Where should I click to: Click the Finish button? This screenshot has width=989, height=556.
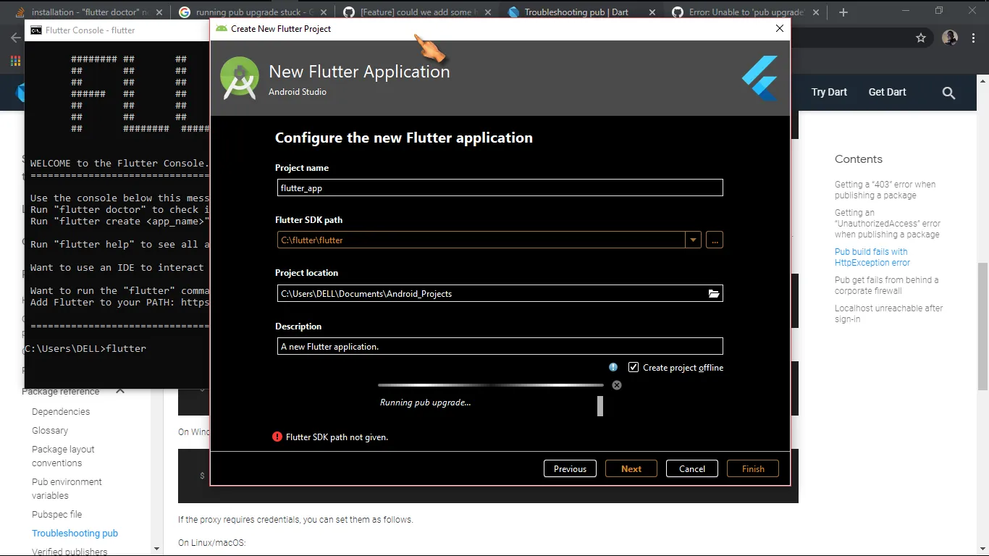pos(753,468)
